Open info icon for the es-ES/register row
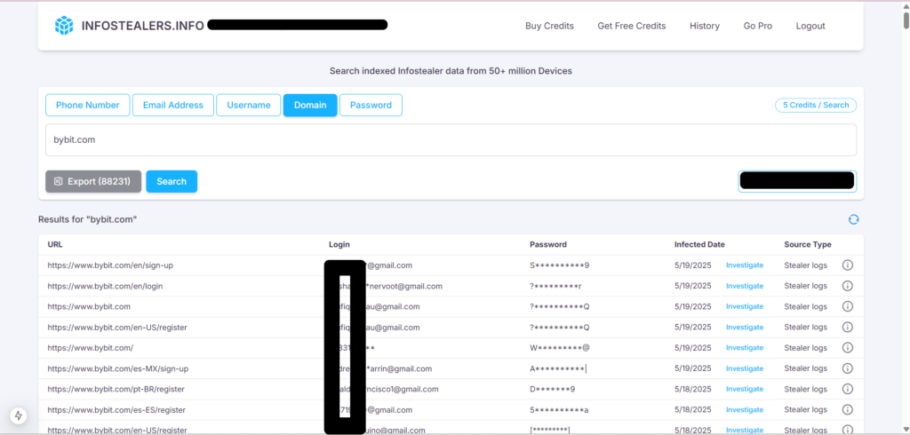The height and width of the screenshot is (435, 910). click(847, 409)
